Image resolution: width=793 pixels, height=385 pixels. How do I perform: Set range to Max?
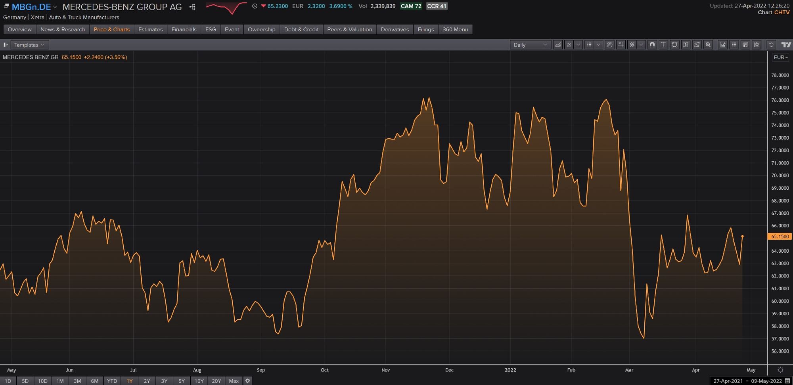(x=234, y=381)
